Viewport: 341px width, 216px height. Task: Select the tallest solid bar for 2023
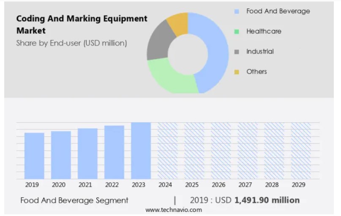coord(141,150)
